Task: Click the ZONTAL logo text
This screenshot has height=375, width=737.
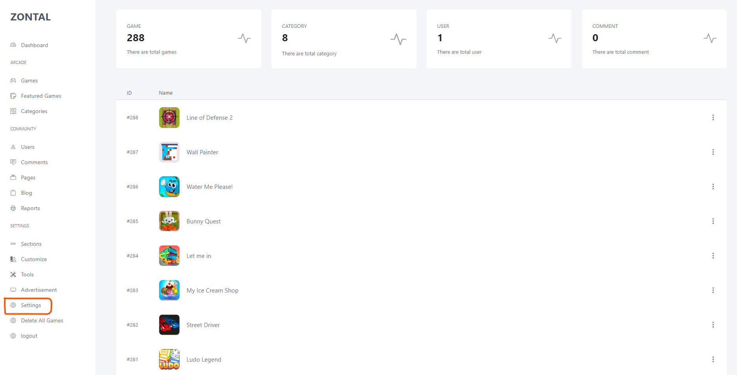Action: coord(31,17)
